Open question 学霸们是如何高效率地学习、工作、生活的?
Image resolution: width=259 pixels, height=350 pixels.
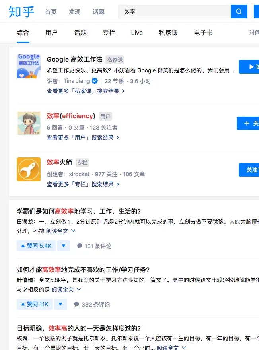coord(79,211)
